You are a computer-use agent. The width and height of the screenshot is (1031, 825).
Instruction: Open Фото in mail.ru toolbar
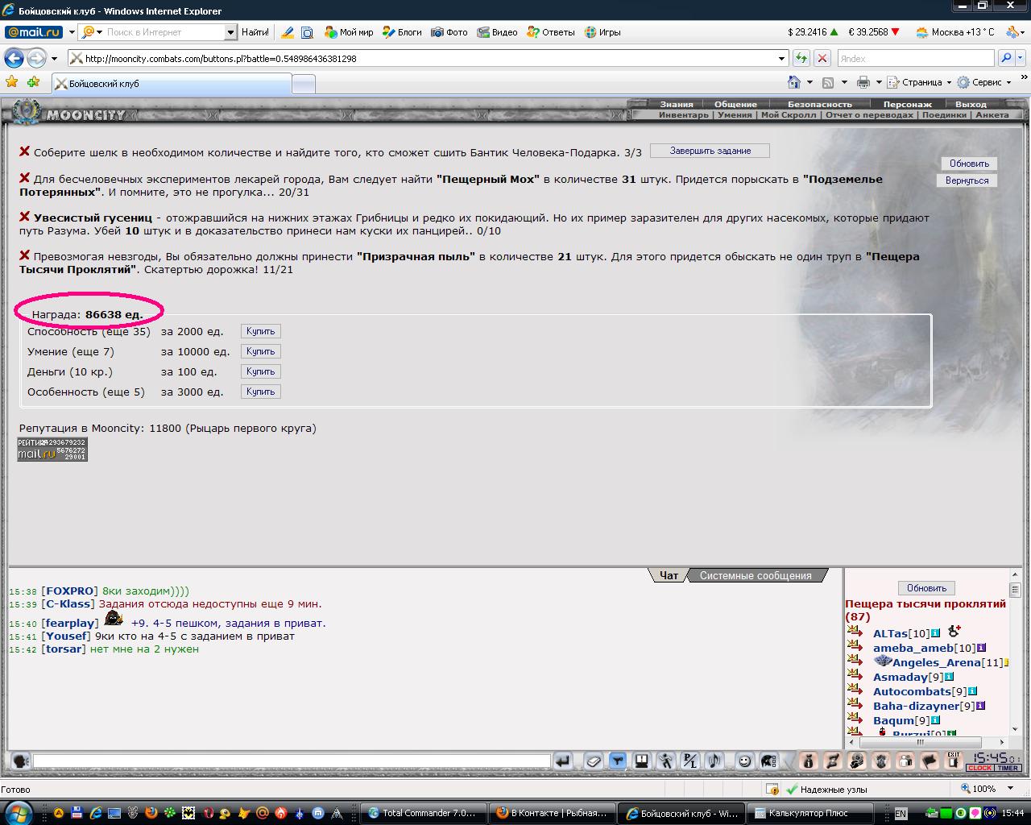[x=449, y=32]
